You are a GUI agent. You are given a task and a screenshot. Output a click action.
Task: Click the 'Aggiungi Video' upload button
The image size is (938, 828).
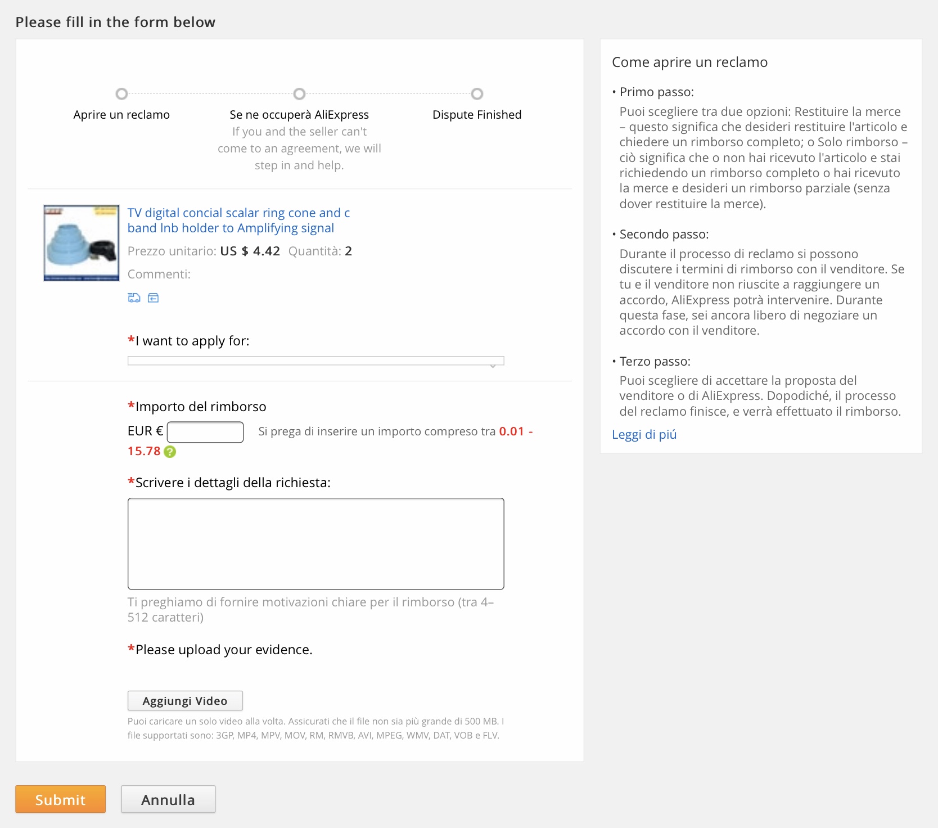(185, 701)
